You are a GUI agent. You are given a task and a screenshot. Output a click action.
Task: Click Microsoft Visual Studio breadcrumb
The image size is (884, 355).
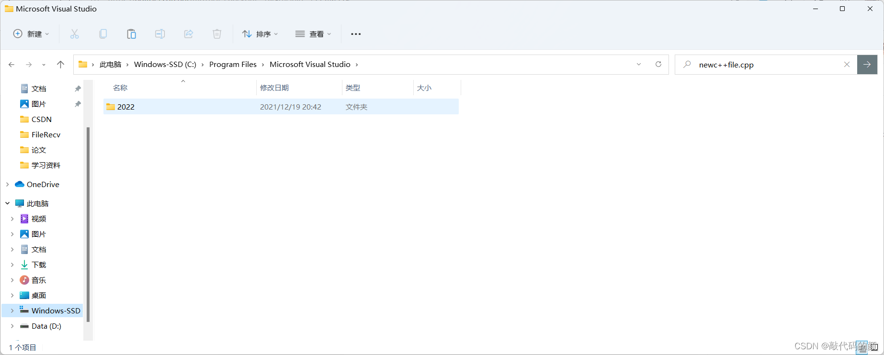pos(310,65)
